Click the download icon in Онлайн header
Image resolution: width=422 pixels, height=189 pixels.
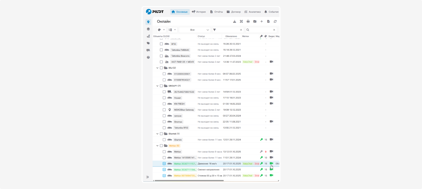(235, 21)
